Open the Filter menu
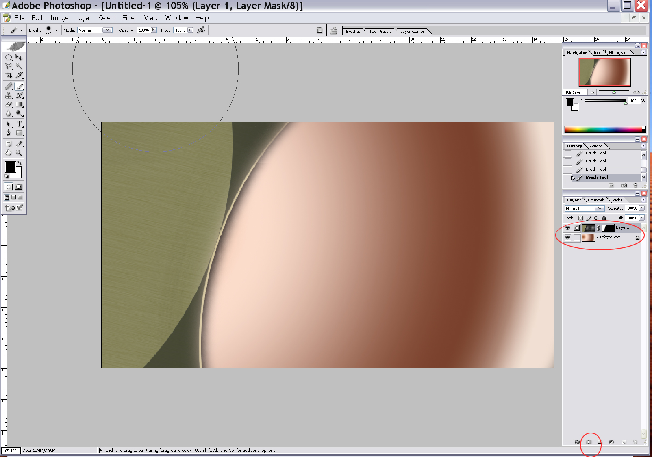Viewport: 652px width, 457px height. pyautogui.click(x=129, y=18)
